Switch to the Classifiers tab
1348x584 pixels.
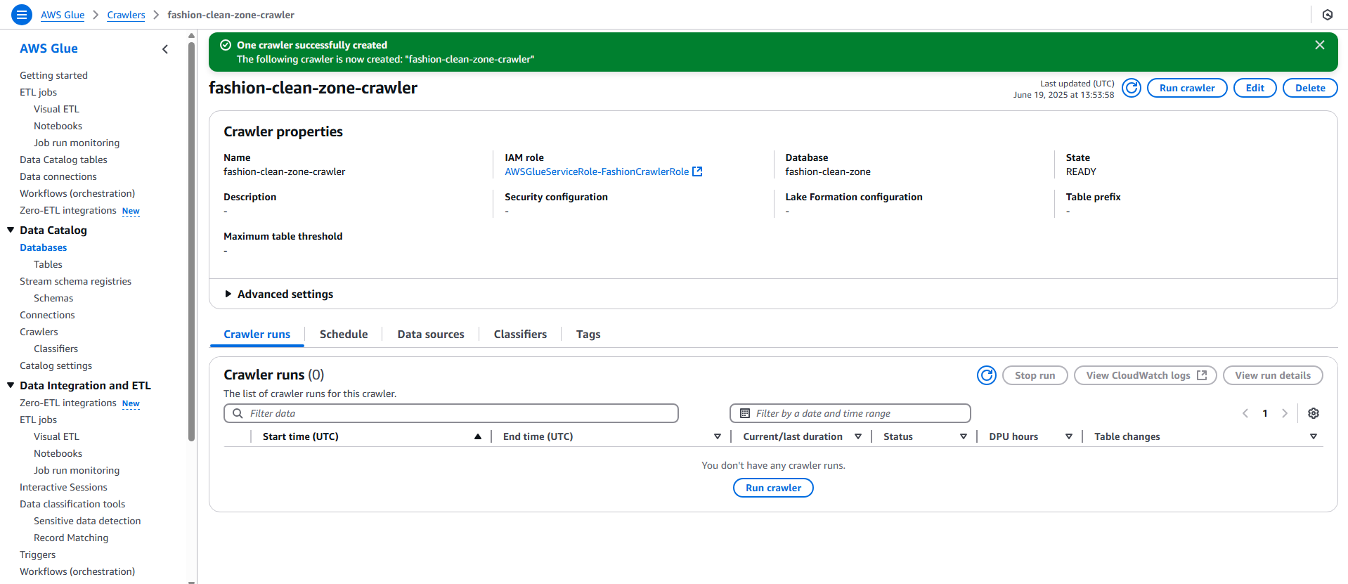coord(520,335)
